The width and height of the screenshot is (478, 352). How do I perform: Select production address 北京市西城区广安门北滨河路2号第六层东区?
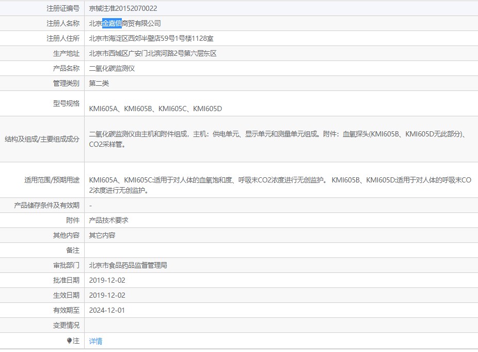coord(153,53)
